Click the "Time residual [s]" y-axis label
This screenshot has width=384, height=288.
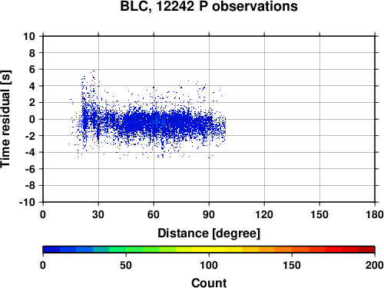(5, 119)
